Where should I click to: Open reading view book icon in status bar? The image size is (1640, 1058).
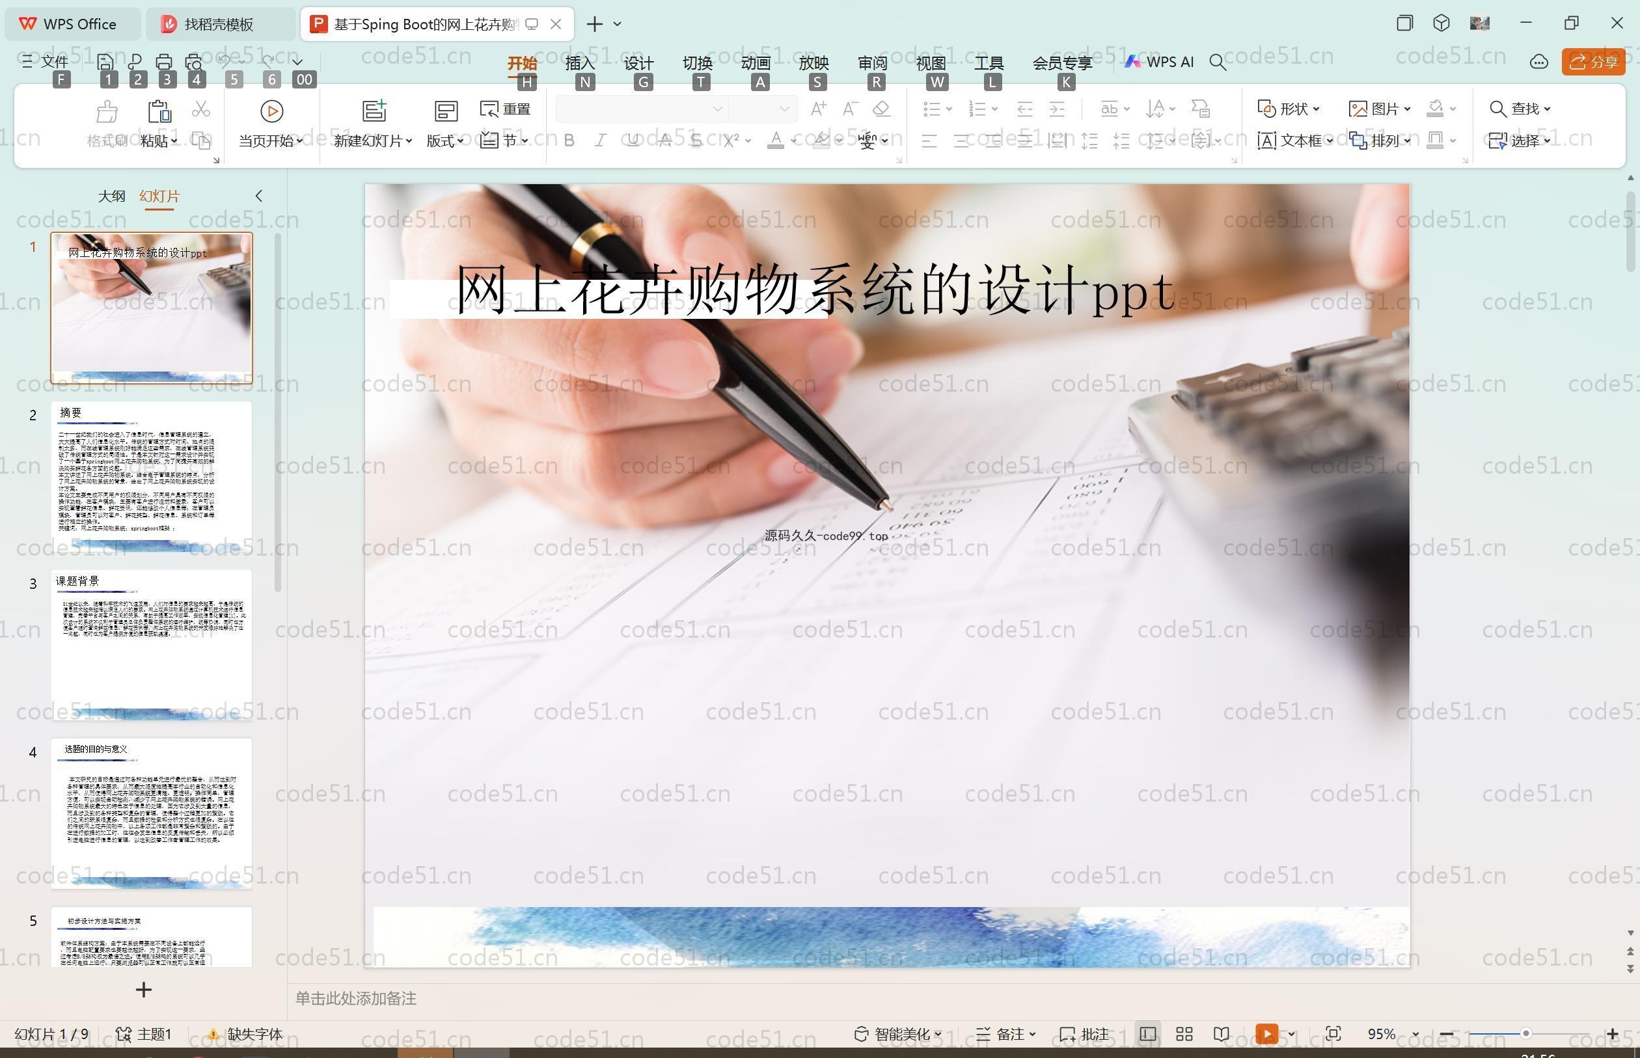[1221, 1034]
